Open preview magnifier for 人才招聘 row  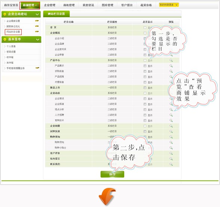pos(171,115)
